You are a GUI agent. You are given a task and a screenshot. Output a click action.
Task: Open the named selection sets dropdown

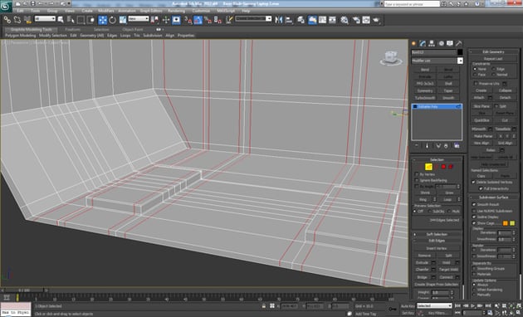[253, 18]
